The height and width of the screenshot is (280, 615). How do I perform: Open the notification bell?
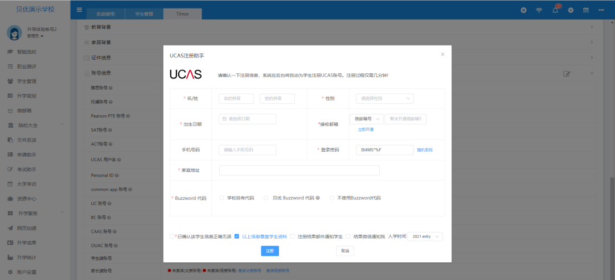pyautogui.click(x=555, y=10)
